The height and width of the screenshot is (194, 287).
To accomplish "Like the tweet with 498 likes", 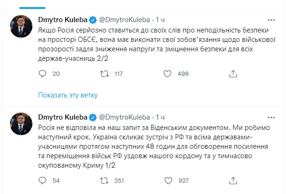I will click(166, 73).
